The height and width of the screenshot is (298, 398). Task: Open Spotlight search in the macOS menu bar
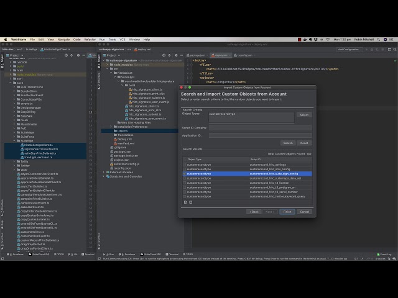pos(379,40)
